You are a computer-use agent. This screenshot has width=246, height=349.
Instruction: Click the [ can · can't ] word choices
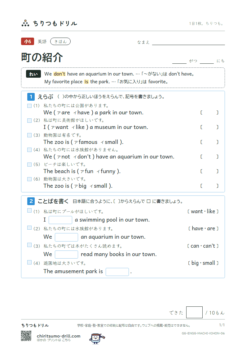203,246
